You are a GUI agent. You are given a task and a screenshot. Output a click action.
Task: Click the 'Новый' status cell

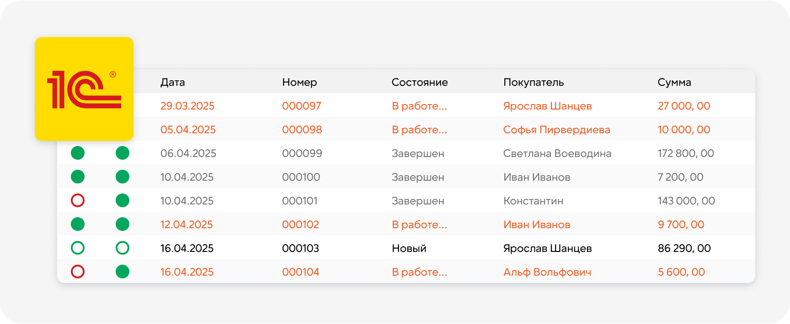(409, 248)
